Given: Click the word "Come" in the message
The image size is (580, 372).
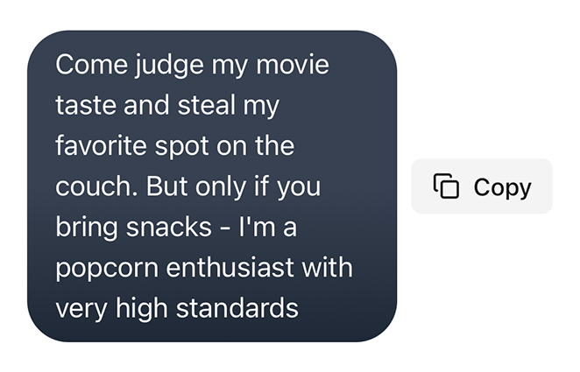Looking at the screenshot, I should 92,65.
